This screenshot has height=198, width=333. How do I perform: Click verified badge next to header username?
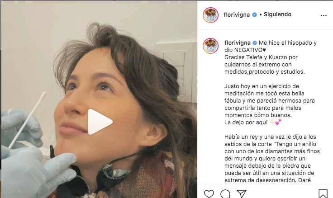(x=254, y=14)
